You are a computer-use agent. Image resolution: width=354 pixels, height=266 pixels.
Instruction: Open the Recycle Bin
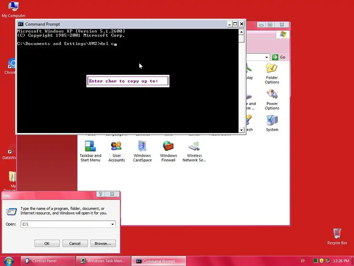coord(337,236)
